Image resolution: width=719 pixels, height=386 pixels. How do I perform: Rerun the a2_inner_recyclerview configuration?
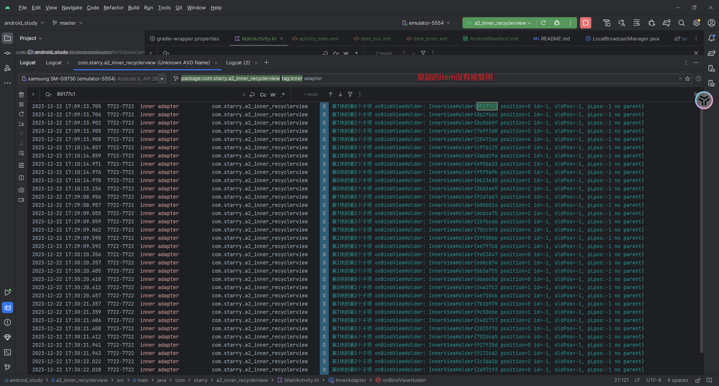tap(543, 23)
